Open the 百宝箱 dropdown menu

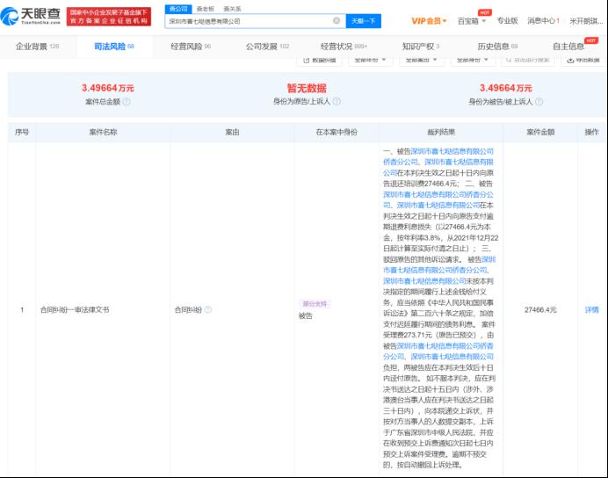473,20
